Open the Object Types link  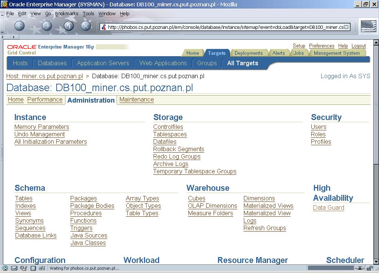point(143,206)
